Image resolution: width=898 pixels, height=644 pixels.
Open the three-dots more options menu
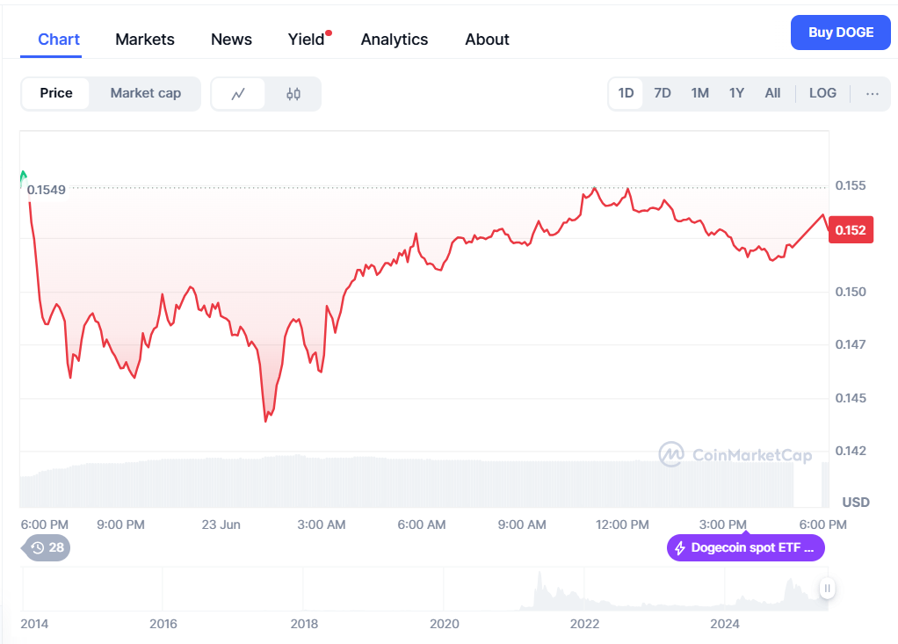(872, 93)
